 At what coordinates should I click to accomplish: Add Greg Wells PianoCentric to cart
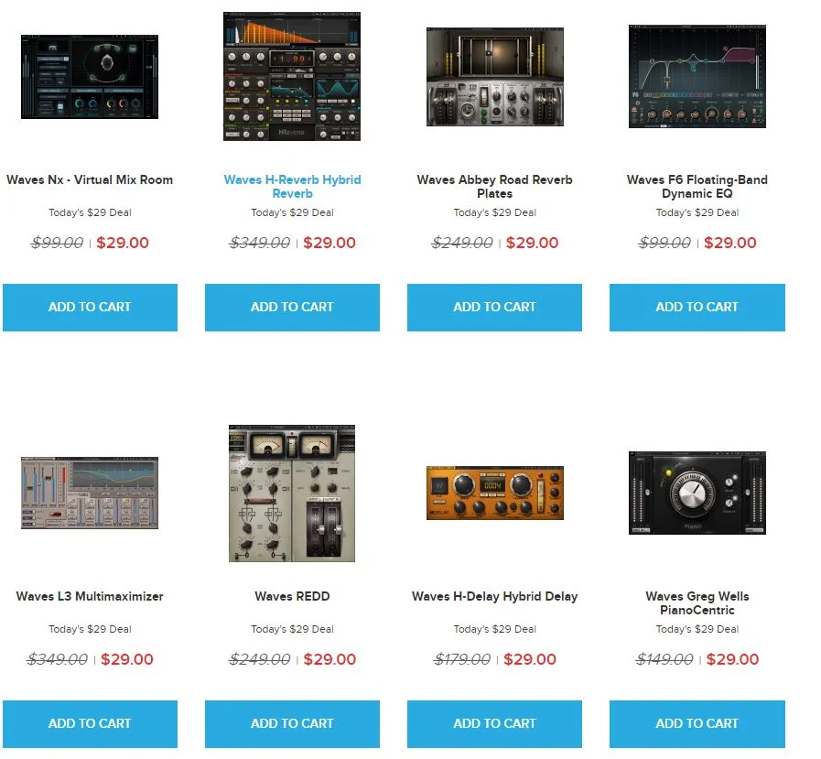(x=697, y=724)
